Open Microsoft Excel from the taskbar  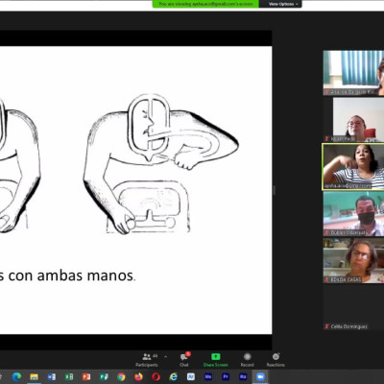[69, 376]
